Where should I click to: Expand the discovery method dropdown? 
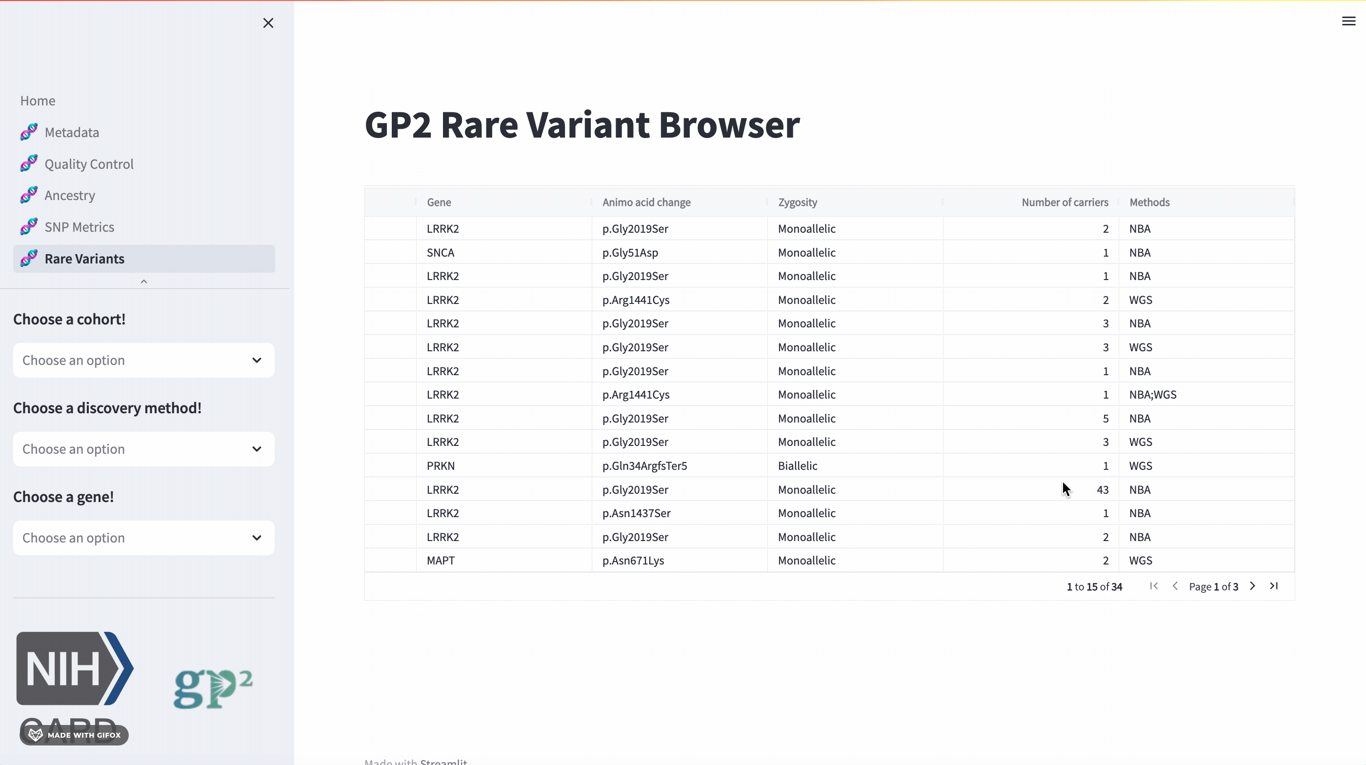pos(144,449)
